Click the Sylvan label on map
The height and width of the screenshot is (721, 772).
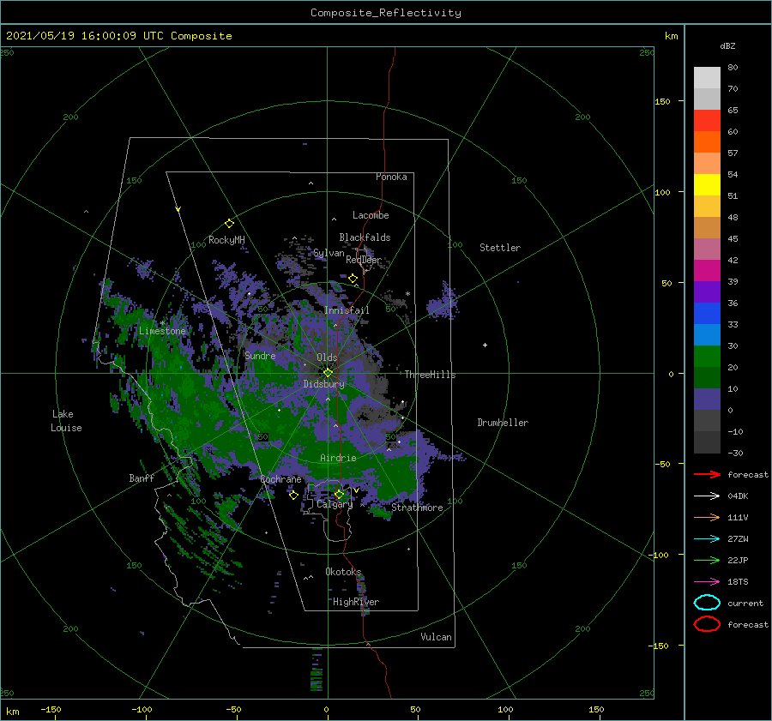tap(329, 253)
